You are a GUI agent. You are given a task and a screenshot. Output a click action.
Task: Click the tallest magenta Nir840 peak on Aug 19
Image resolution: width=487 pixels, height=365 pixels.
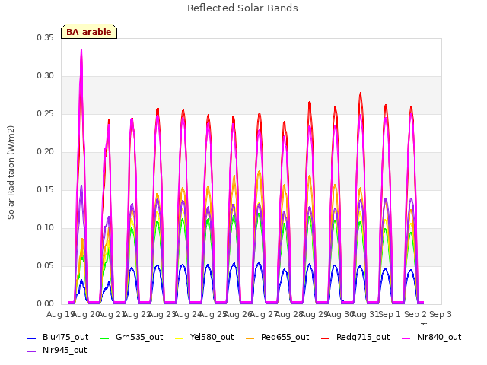coord(81,50)
